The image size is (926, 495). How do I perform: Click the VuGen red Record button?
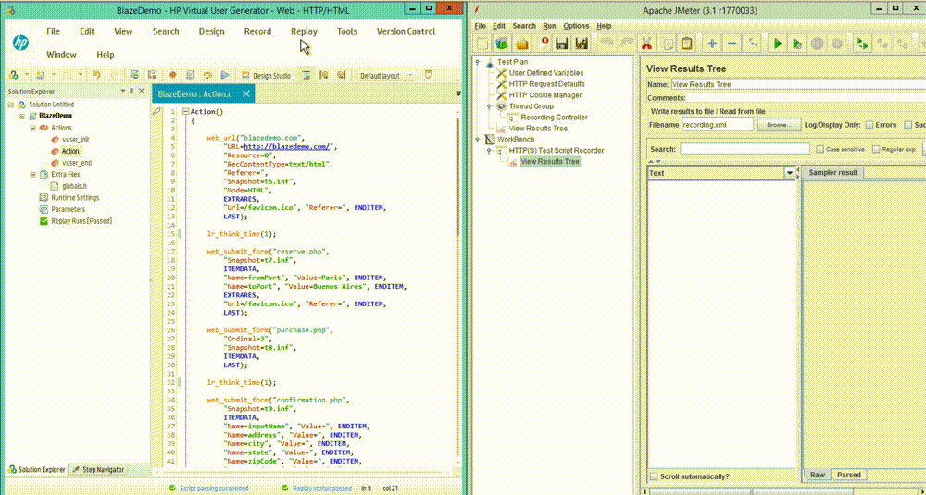click(x=172, y=75)
